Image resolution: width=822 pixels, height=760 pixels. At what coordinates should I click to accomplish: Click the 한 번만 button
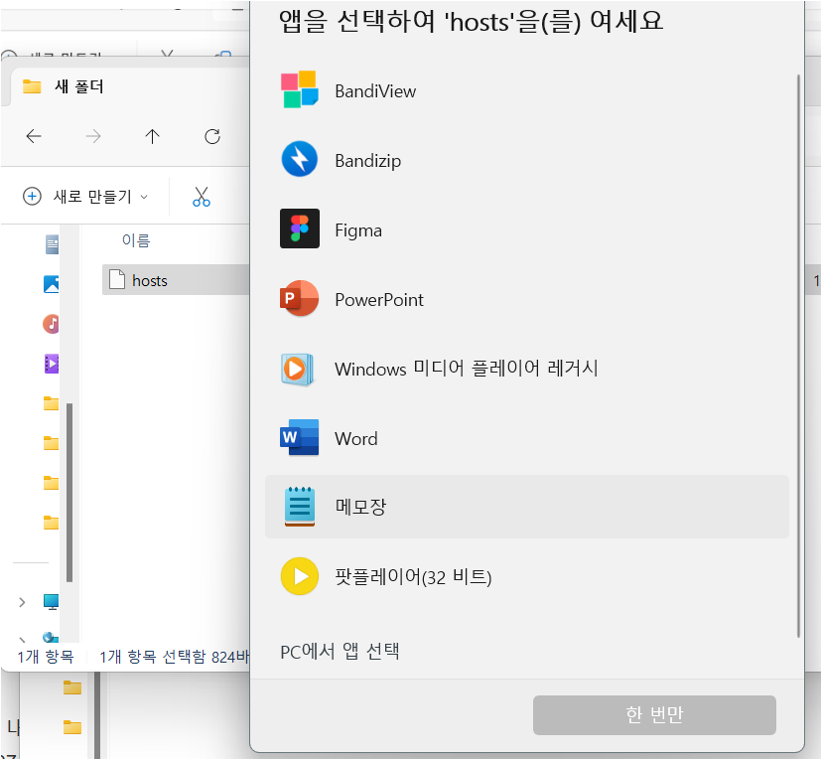pos(654,715)
